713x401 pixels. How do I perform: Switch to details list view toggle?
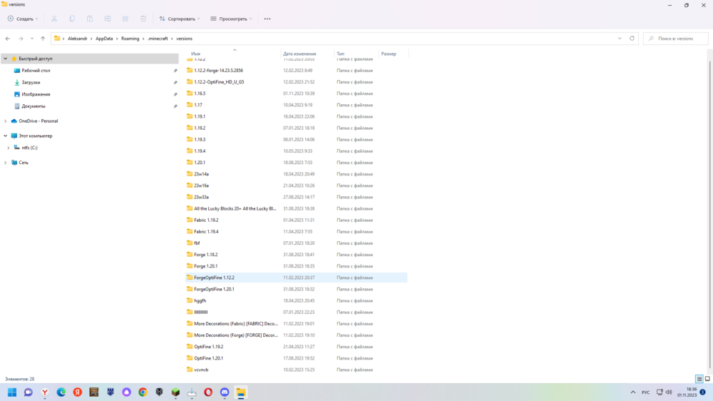(699, 379)
